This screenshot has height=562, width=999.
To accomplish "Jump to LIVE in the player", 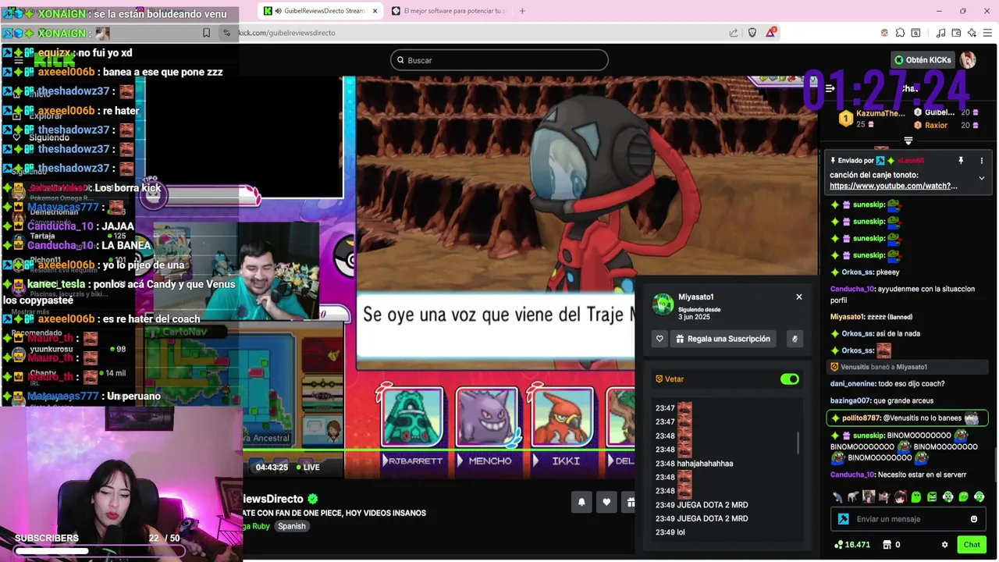I will (307, 468).
